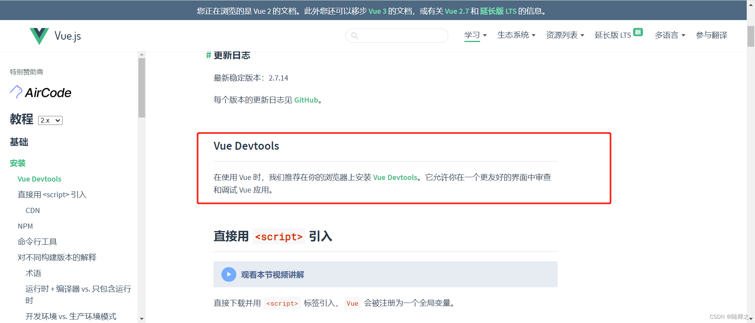Open the 2.x version selector

point(50,120)
